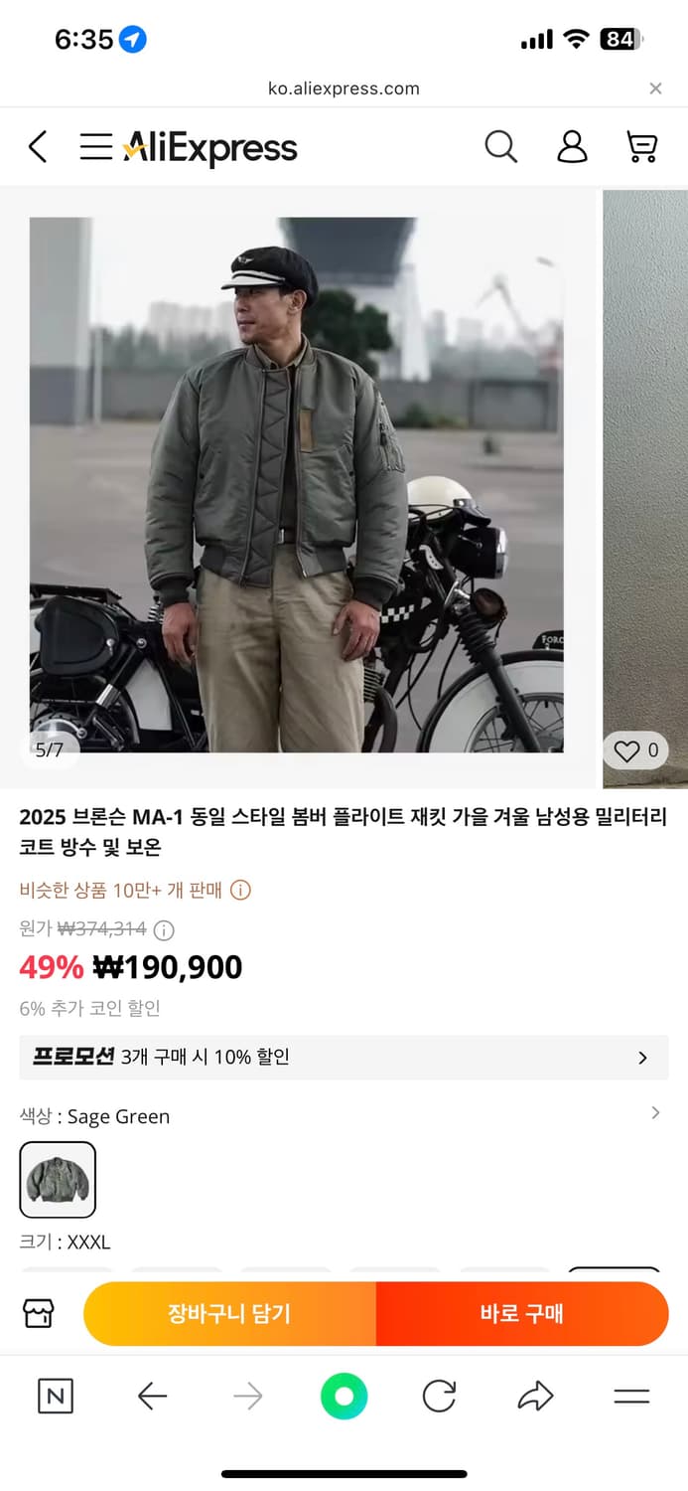Open the store page via shop icon
Viewport: 688px width, 1491px height.
tap(37, 1313)
